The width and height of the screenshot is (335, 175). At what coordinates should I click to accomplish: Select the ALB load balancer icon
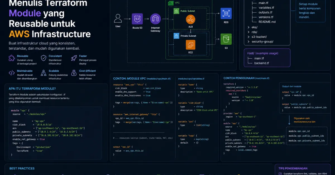tap(191, 19)
